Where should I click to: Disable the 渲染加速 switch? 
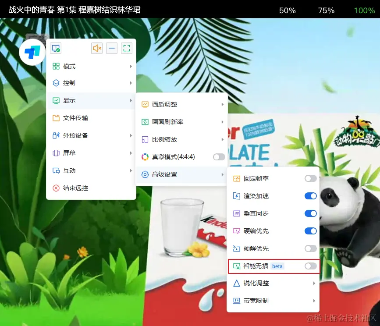[x=311, y=196]
